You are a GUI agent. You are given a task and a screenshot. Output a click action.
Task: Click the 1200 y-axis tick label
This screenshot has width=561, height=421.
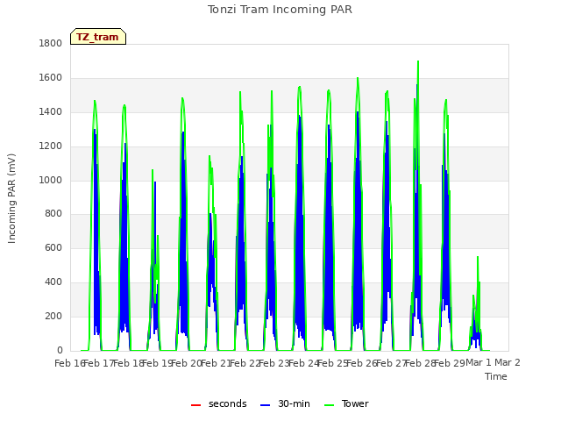click(x=51, y=146)
